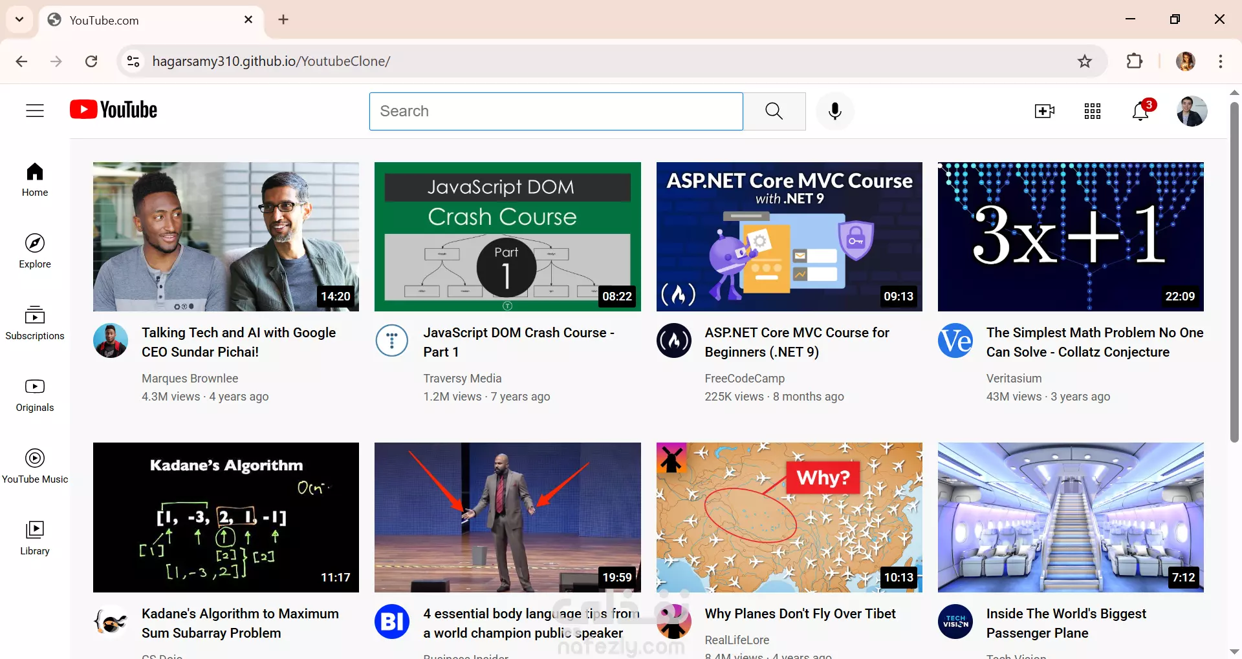
Task: Open the RealLifeLore channel avatar
Action: tap(674, 622)
